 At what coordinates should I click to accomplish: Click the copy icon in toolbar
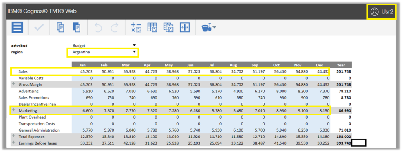coord(60,27)
